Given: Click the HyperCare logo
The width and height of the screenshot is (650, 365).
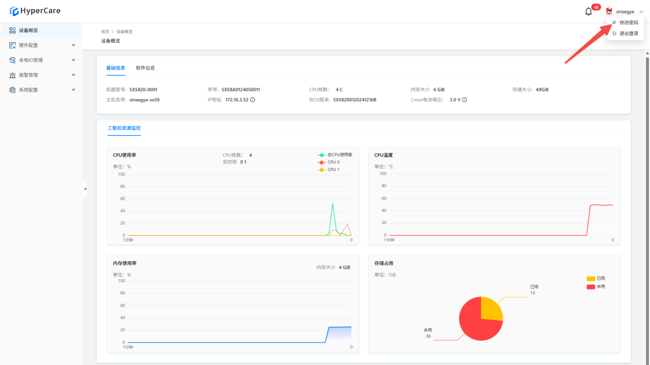Looking at the screenshot, I should coord(35,11).
